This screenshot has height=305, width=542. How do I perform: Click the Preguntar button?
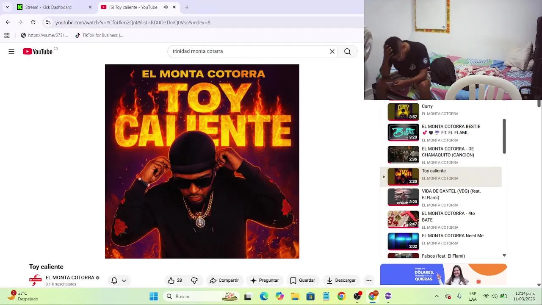[x=265, y=280]
